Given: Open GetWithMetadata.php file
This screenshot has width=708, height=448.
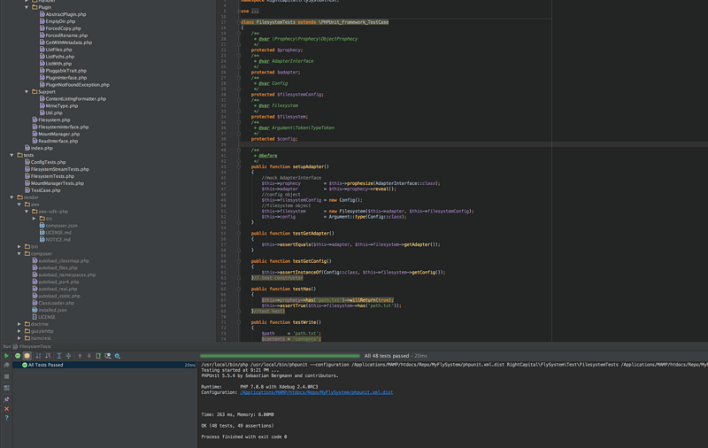Looking at the screenshot, I should [65, 42].
